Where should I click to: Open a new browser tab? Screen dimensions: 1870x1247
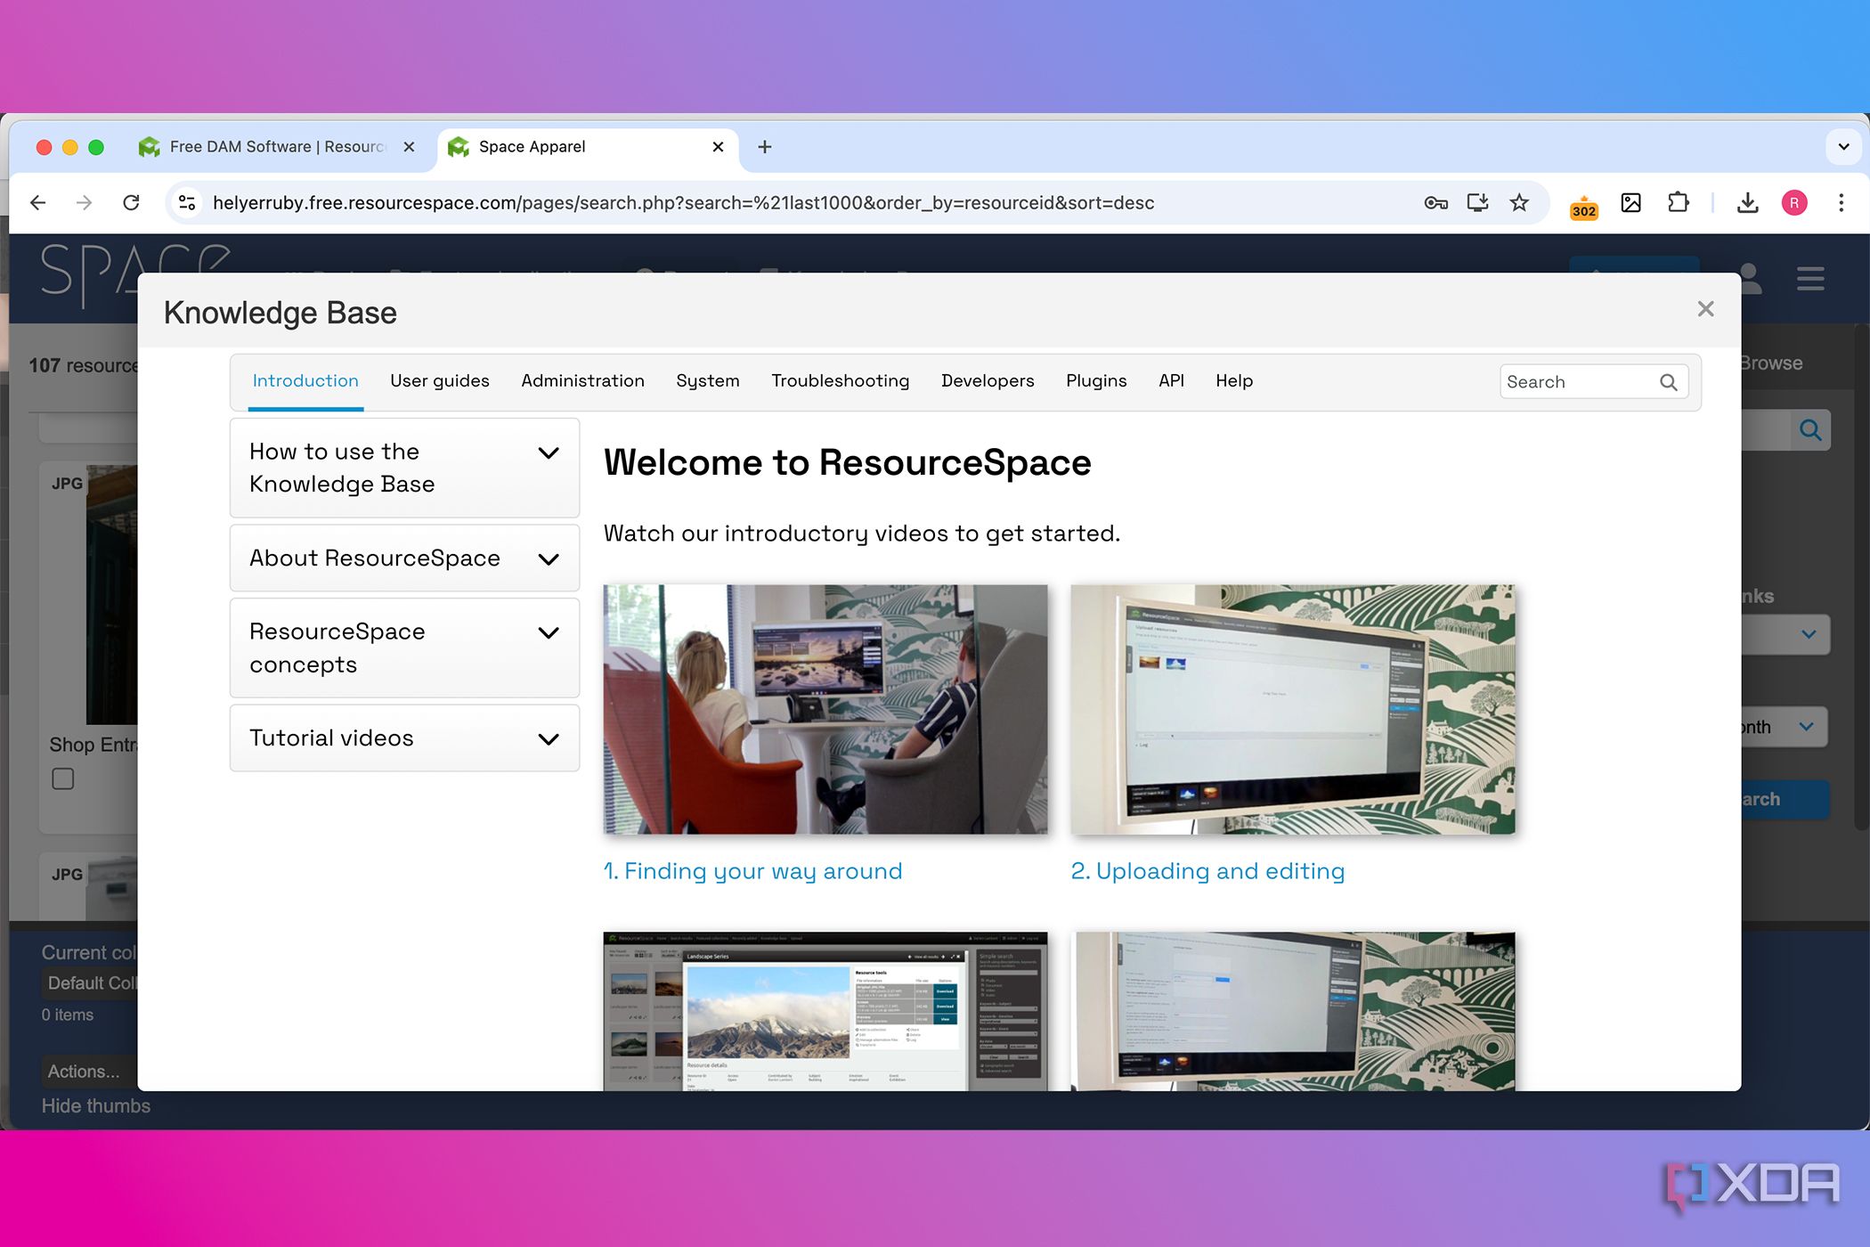765,147
